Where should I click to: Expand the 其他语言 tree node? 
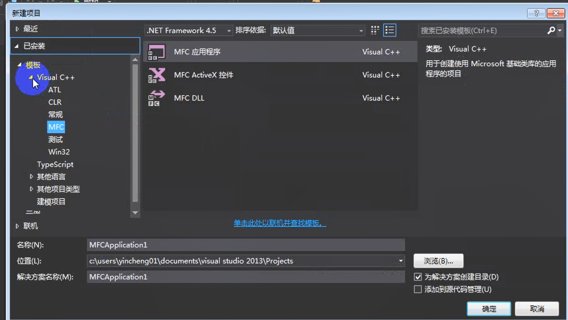(31, 176)
